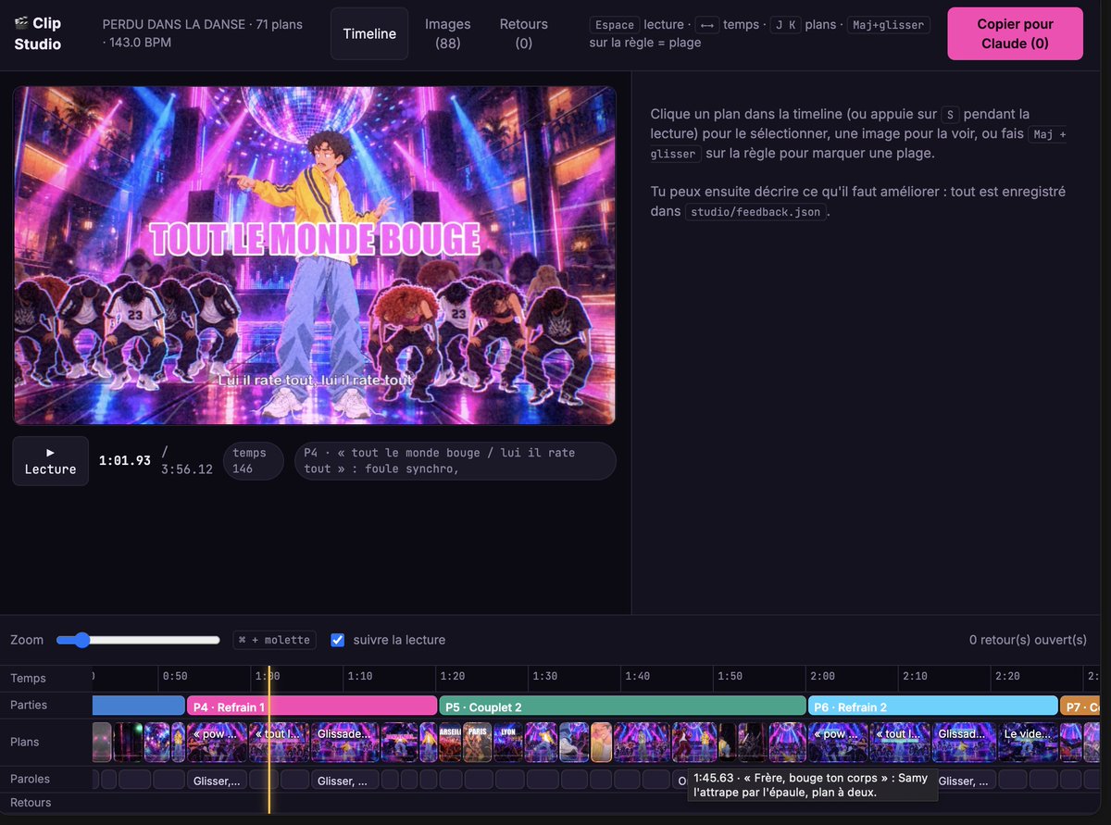The height and width of the screenshot is (825, 1111).
Task: Select the MARSEILLE city shot thumbnail
Action: click(x=450, y=742)
